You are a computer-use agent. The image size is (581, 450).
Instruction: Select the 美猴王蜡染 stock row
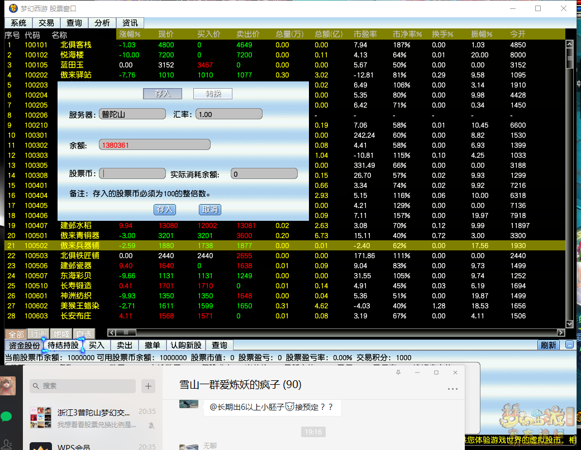click(x=284, y=306)
